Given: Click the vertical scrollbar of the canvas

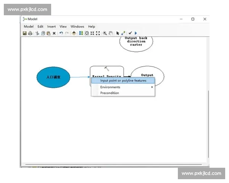Looking at the screenshot, I should click(x=208, y=122).
